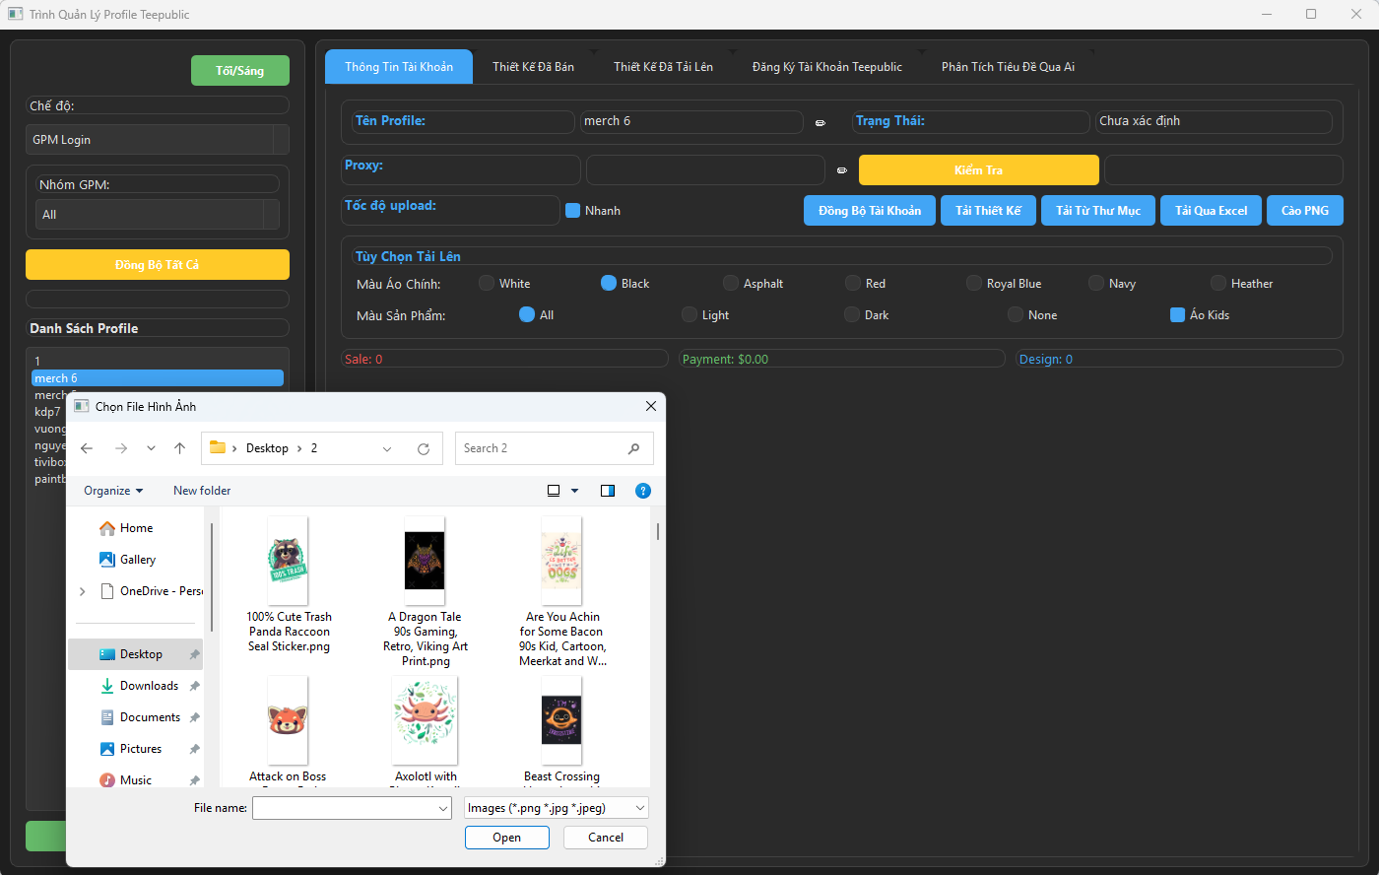1379x875 pixels.
Task: Click the view layout icon in the dialog toolbar
Action: pos(553,490)
